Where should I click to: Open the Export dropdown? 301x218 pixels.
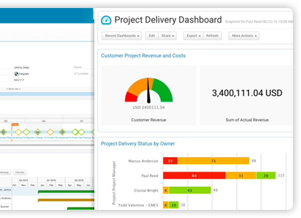point(193,36)
